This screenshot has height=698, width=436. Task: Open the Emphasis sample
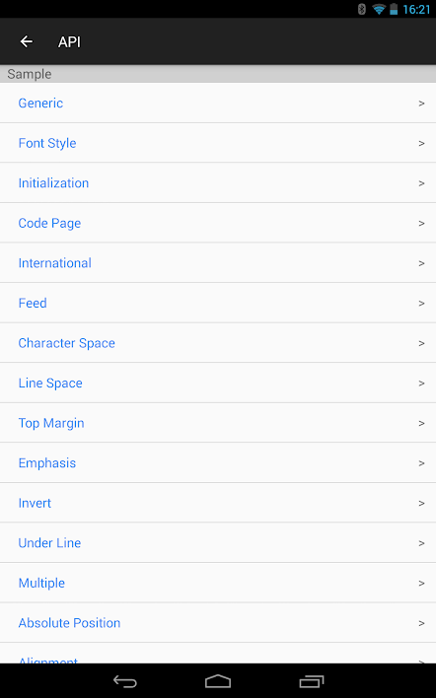pyautogui.click(x=218, y=463)
